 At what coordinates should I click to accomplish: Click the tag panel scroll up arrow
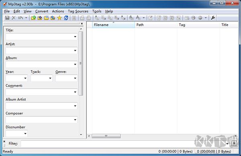[x=81, y=29]
